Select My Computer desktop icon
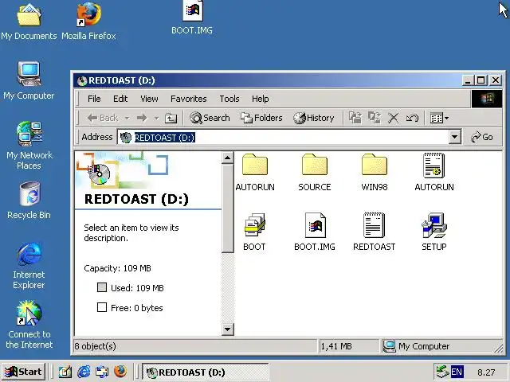This screenshot has height=382, width=510. tap(29, 80)
